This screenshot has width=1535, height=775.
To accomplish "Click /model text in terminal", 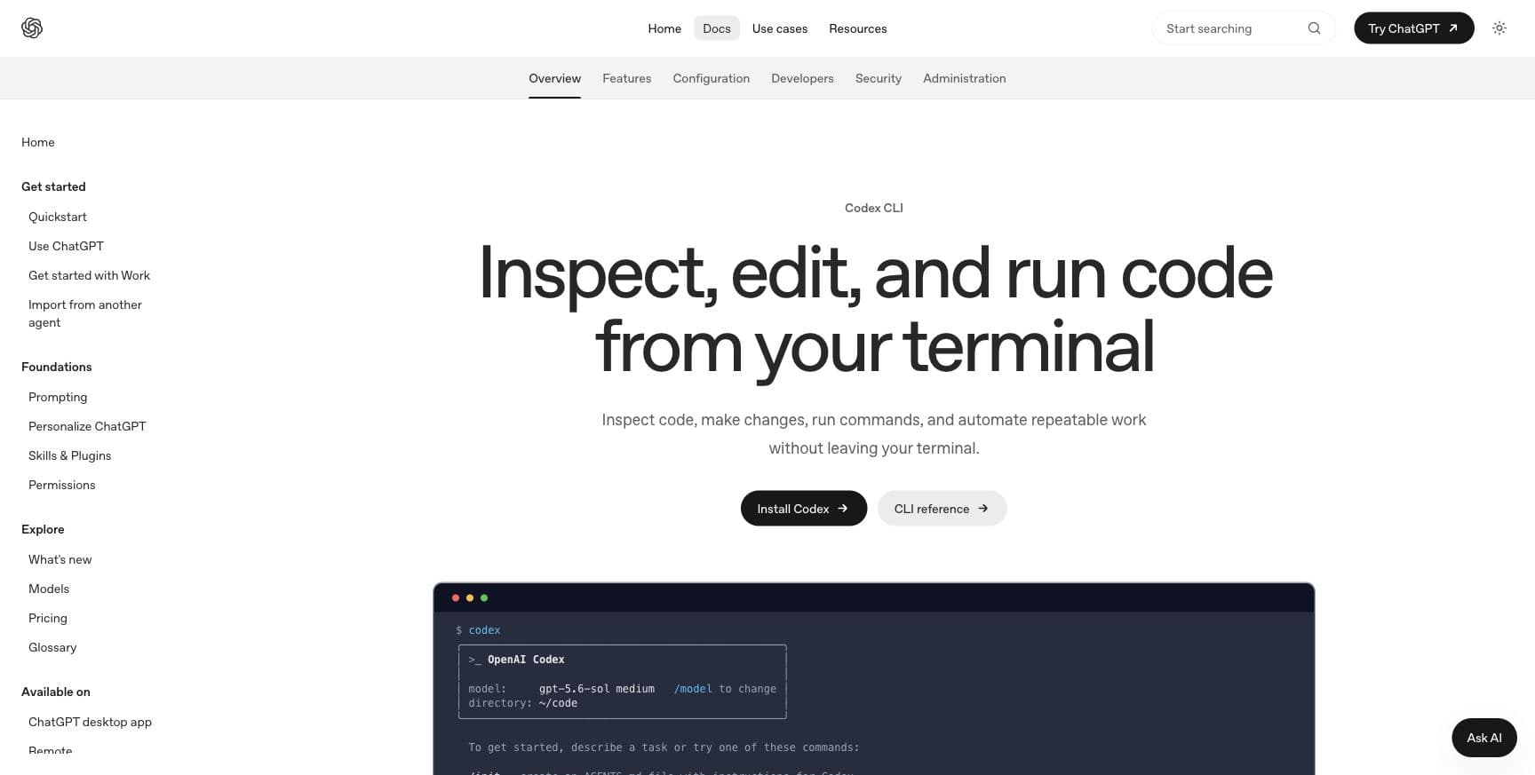I will point(693,689).
